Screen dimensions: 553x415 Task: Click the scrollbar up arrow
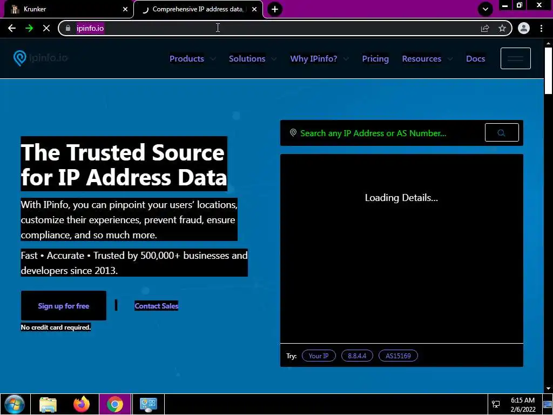pyautogui.click(x=548, y=43)
